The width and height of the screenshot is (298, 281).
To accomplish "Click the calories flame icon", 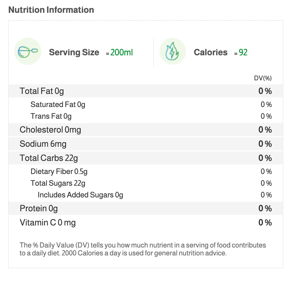I will 173,51.
